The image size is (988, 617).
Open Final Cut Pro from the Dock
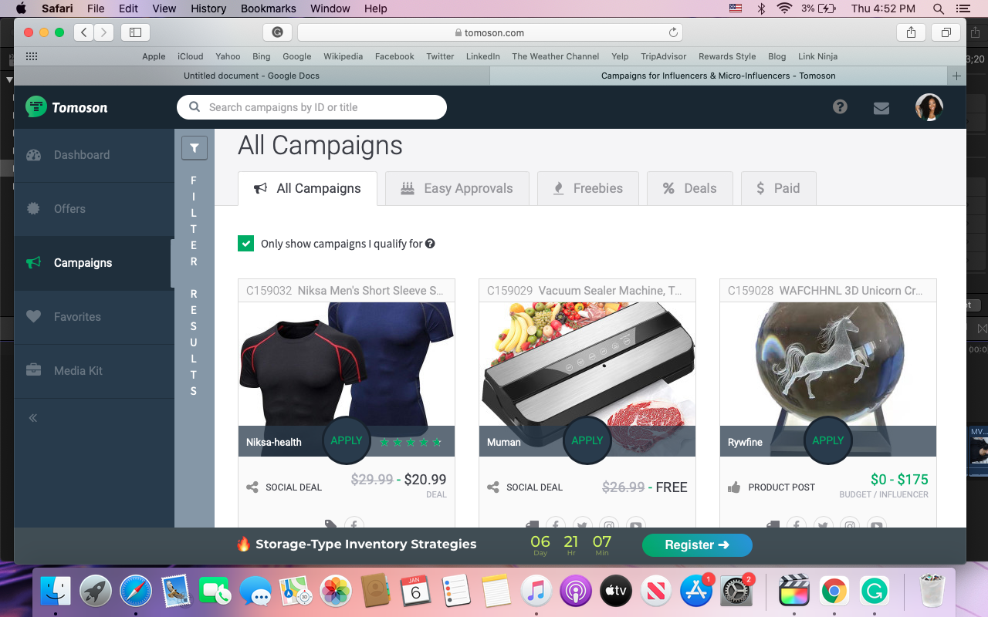[793, 592]
